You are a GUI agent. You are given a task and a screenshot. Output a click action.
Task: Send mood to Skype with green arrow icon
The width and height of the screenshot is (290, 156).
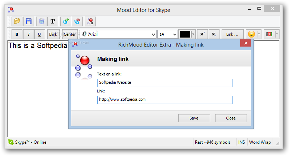(66, 21)
